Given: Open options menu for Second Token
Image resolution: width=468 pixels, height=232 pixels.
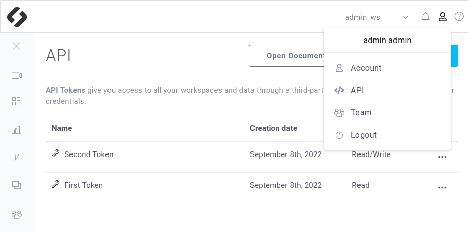Looking at the screenshot, I should tap(442, 157).
